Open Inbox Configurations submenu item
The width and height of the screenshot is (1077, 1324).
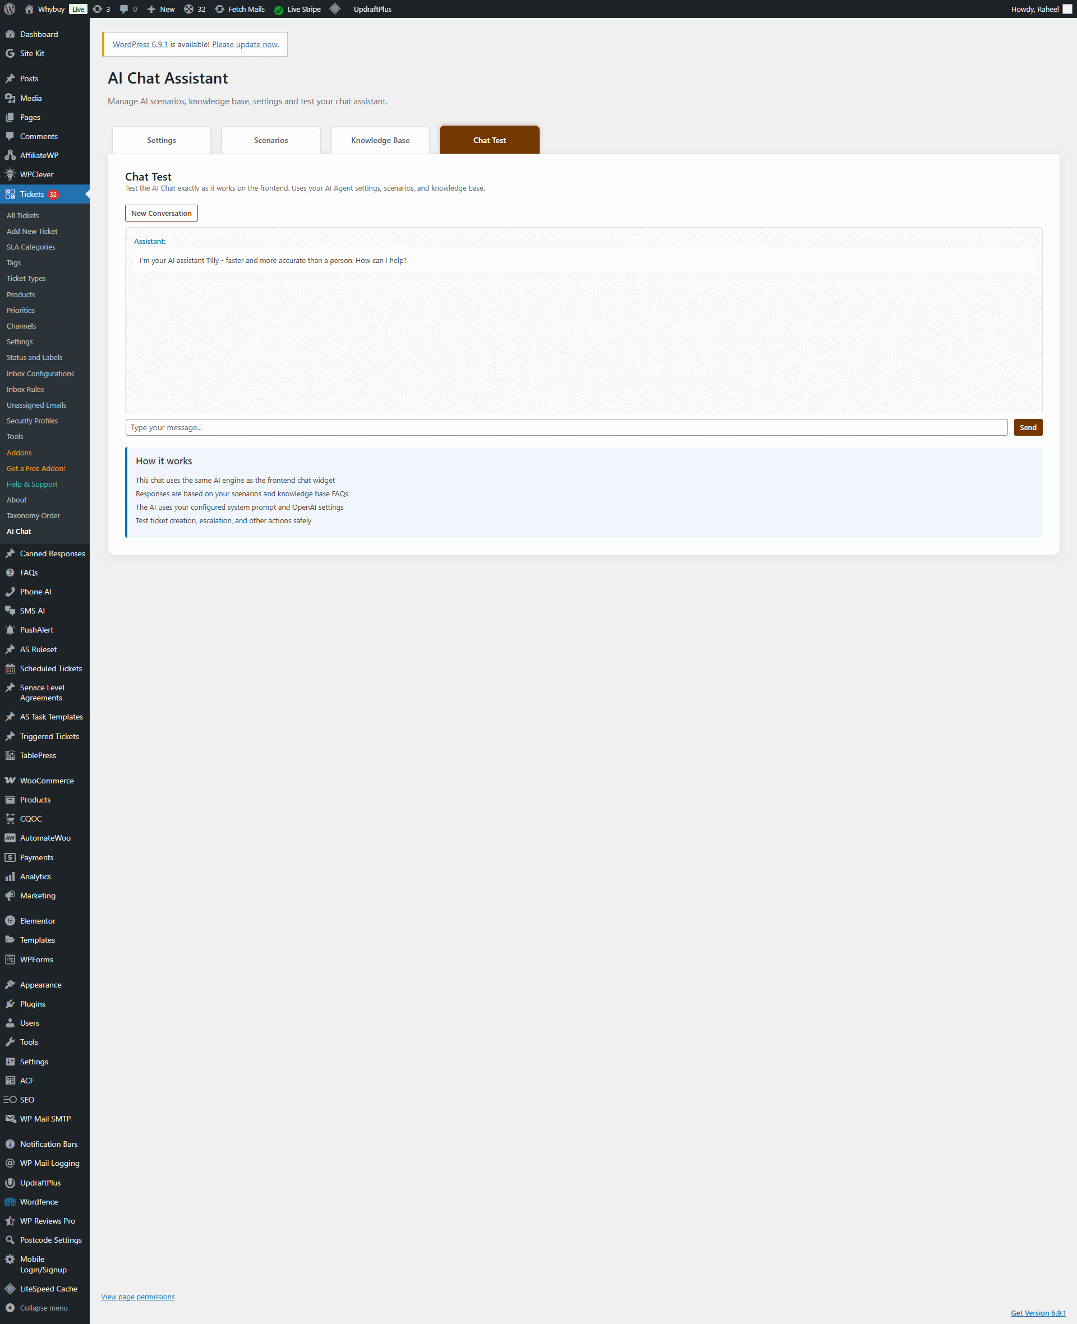(x=40, y=374)
